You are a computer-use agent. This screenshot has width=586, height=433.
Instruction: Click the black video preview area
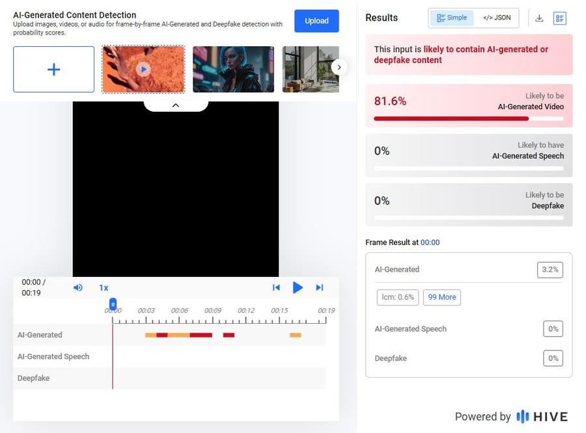tap(176, 189)
